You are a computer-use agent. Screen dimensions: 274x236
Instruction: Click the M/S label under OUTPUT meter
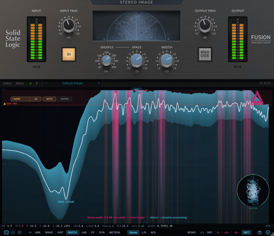(238, 67)
